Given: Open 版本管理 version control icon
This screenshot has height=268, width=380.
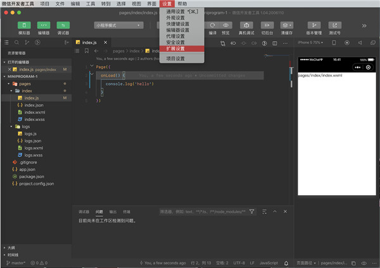Looking at the screenshot, I should 314,25.
